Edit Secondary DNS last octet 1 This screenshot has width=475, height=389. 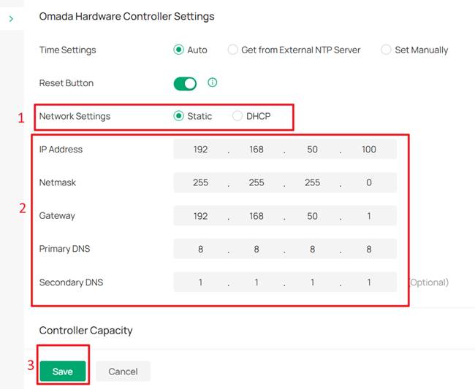(x=368, y=282)
